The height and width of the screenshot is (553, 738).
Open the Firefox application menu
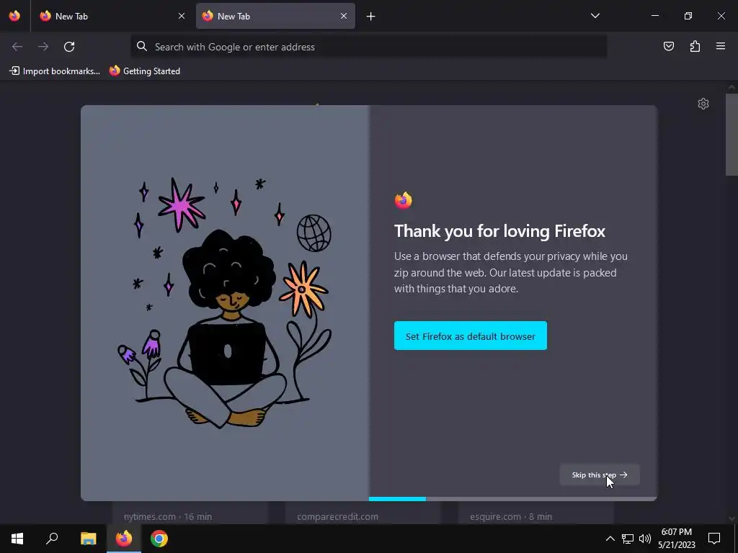[721, 46]
